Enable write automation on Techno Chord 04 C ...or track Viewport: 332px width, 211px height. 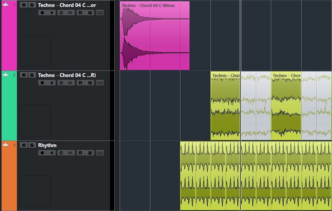point(90,13)
